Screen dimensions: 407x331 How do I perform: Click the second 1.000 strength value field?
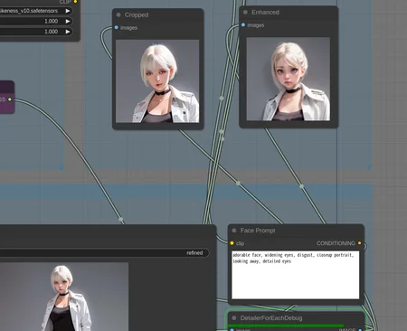point(35,32)
